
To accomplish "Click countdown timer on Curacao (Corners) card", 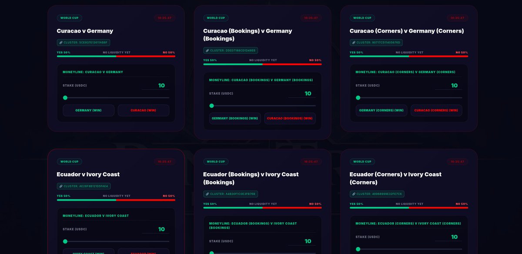I will pyautogui.click(x=458, y=18).
